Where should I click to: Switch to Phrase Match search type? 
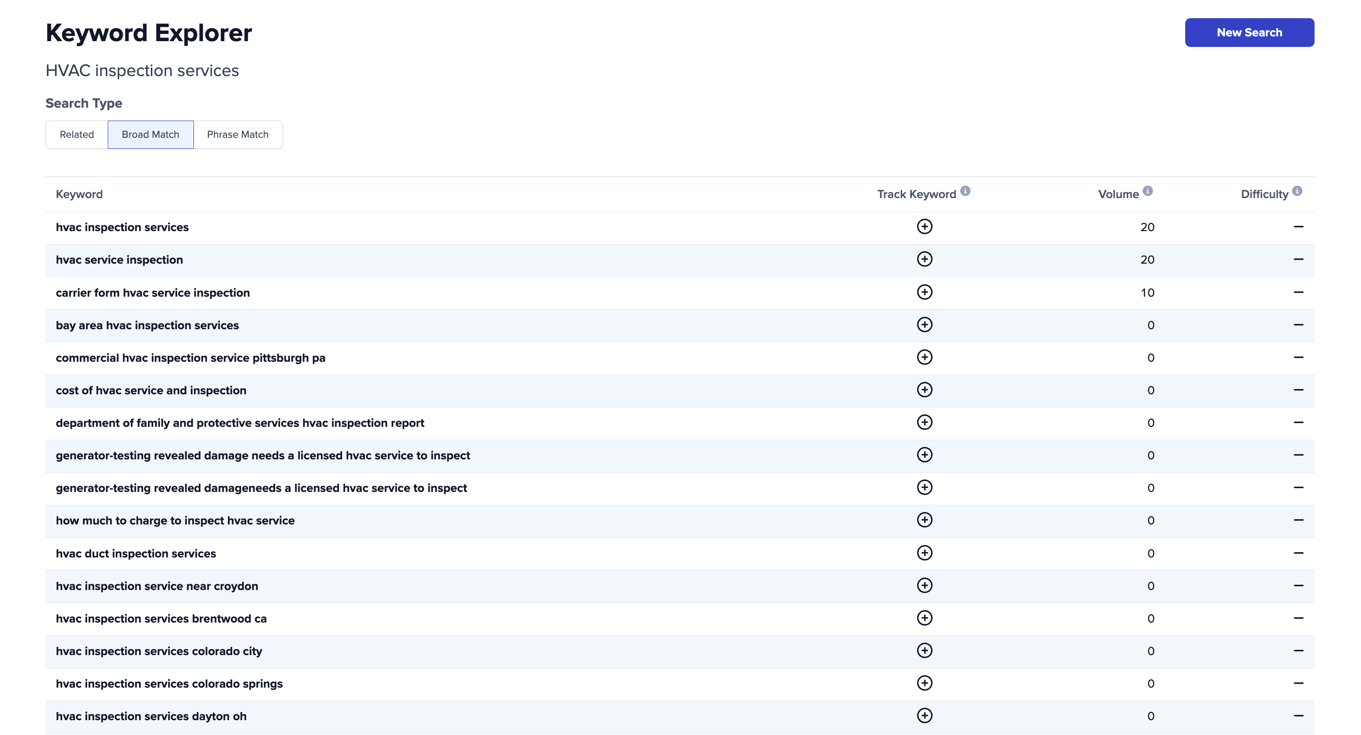click(x=238, y=134)
